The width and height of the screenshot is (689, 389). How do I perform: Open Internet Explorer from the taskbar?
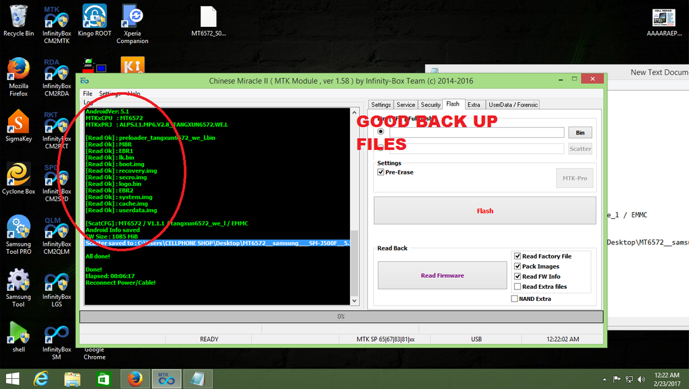pyautogui.click(x=41, y=379)
